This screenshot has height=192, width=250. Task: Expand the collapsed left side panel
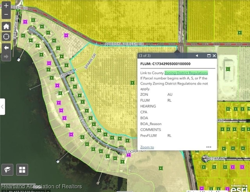(2, 107)
